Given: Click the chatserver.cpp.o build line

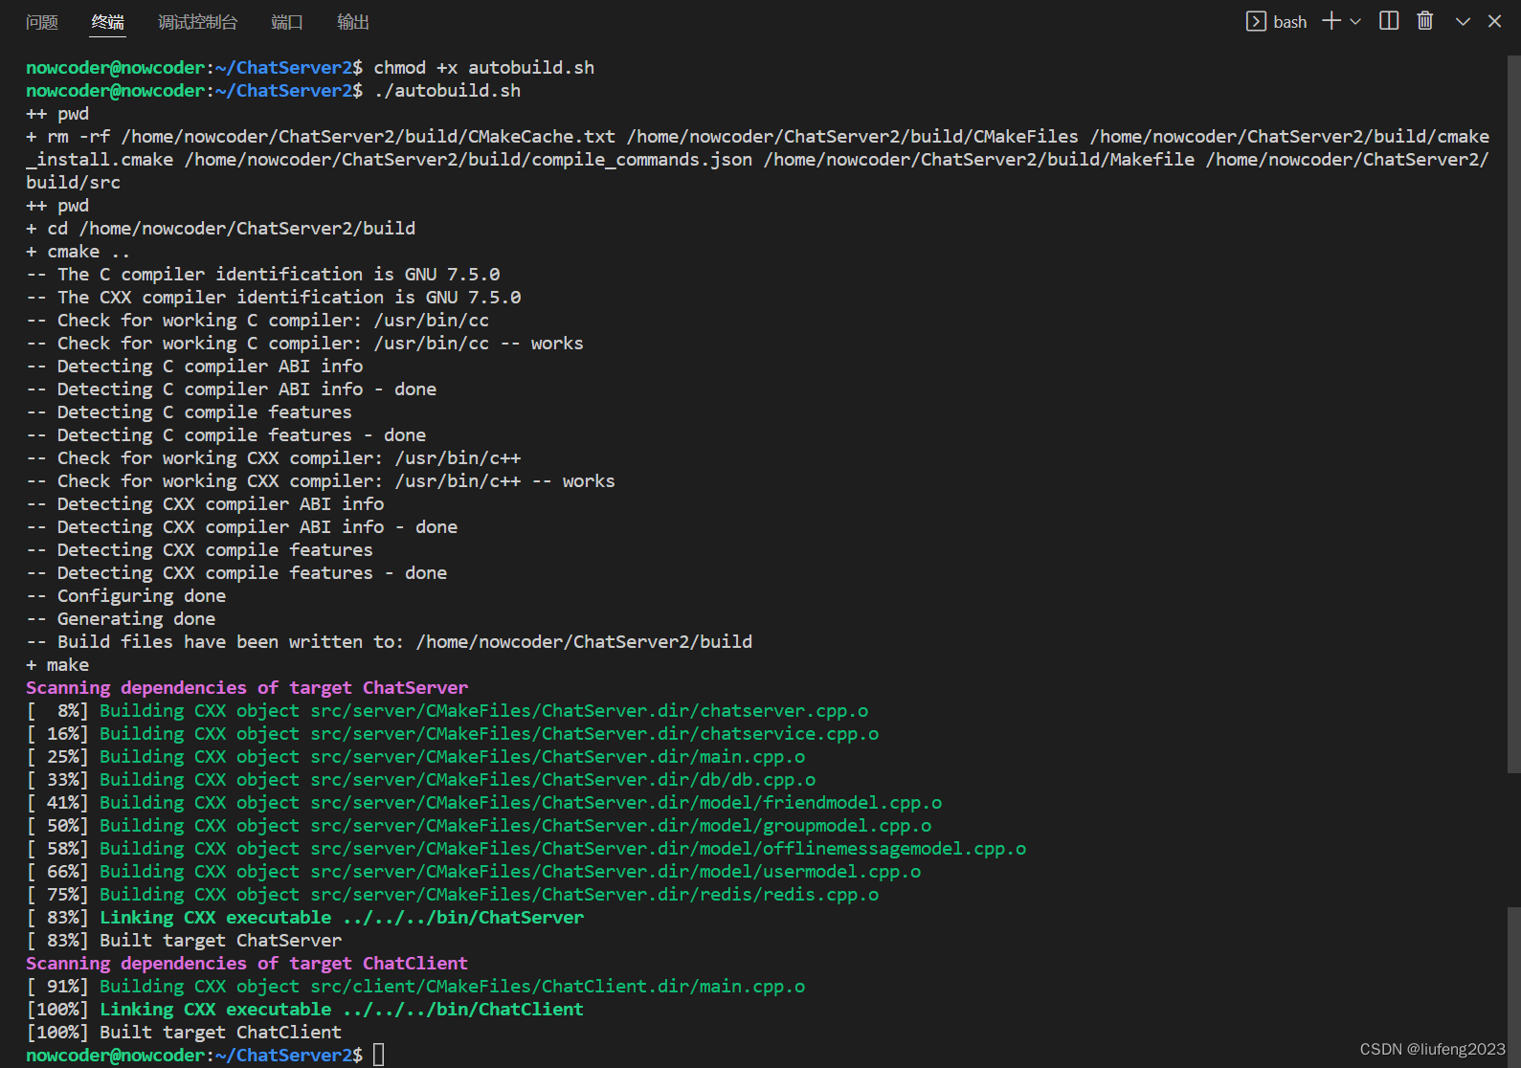Looking at the screenshot, I should (447, 711).
